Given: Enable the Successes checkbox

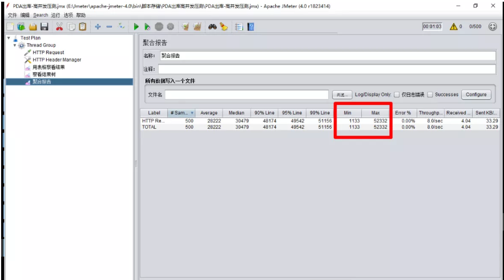Looking at the screenshot, I should (430, 95).
